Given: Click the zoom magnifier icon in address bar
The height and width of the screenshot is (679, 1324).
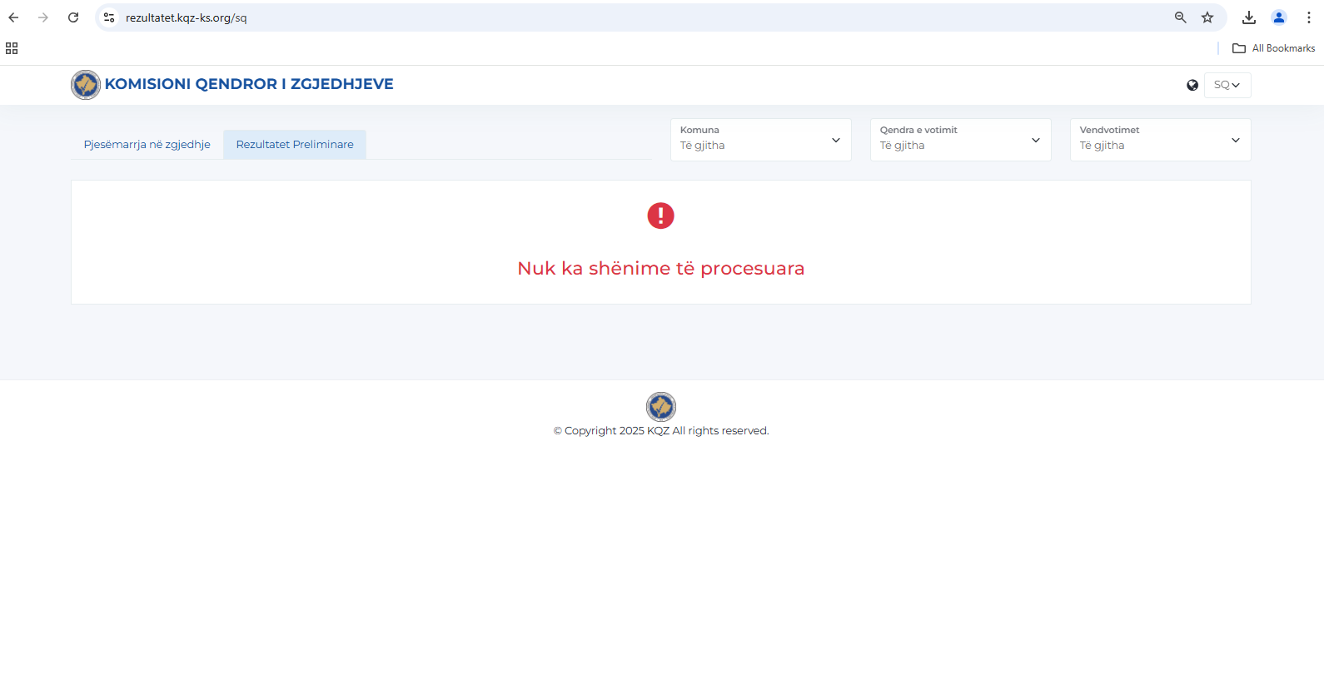Looking at the screenshot, I should [x=1180, y=17].
